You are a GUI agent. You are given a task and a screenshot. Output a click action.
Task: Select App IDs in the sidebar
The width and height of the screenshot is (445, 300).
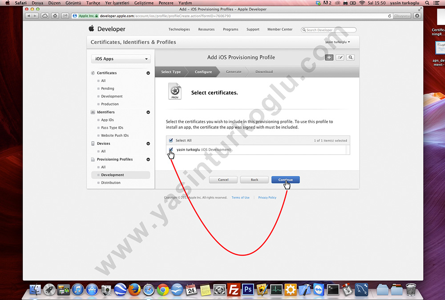[107, 120]
